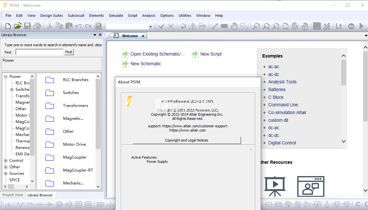Open the Analysis Tools examples link
Image resolution: width=368 pixels, height=210 pixels.
[282, 82]
